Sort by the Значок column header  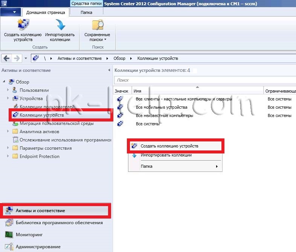[x=122, y=91]
